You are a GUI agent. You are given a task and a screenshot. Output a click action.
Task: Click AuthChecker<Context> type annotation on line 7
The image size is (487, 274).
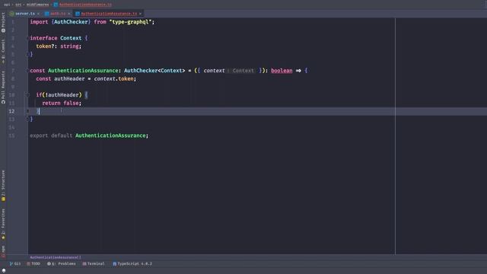pos(154,71)
